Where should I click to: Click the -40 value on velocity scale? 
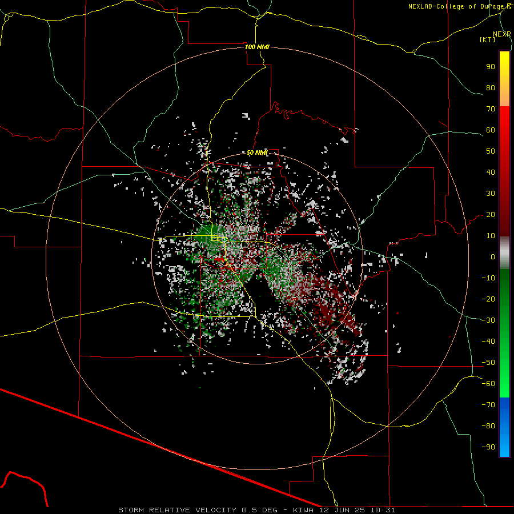coord(488,342)
